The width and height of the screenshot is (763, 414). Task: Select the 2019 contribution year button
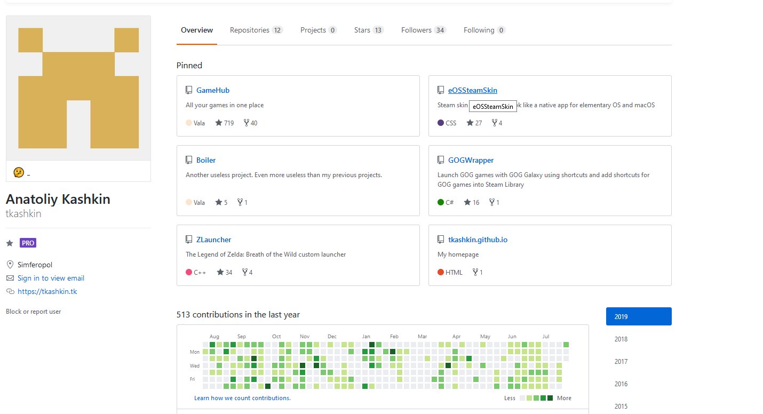638,316
